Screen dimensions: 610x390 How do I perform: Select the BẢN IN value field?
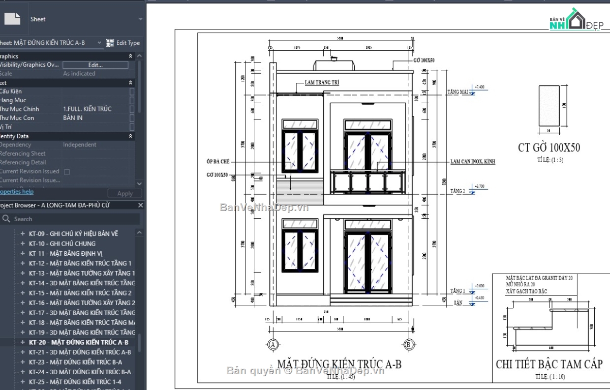95,118
